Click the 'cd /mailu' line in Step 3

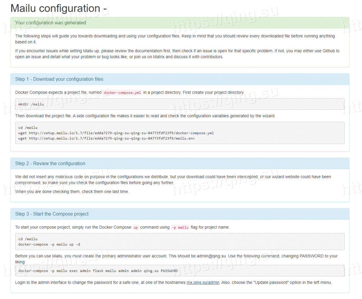(x=28, y=239)
